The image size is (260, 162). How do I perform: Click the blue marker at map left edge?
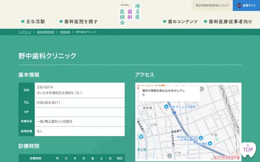tap(141, 136)
